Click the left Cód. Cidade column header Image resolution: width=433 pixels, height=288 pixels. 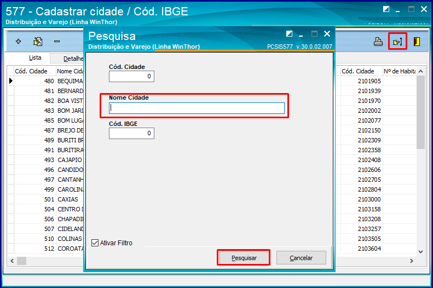[35, 71]
